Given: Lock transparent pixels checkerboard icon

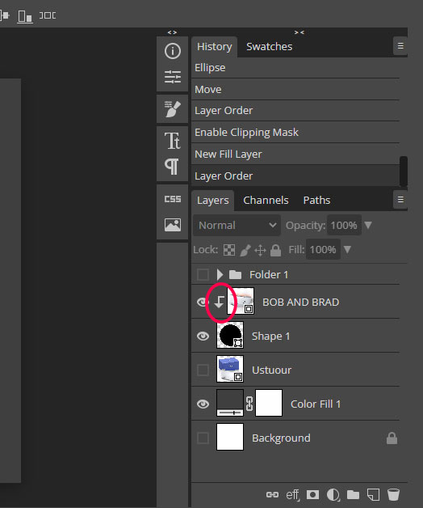Looking at the screenshot, I should (229, 250).
